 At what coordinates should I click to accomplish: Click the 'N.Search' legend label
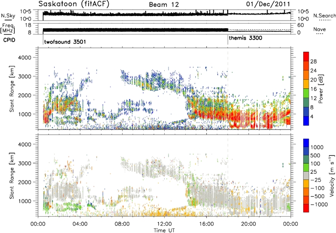pyautogui.click(x=324, y=16)
